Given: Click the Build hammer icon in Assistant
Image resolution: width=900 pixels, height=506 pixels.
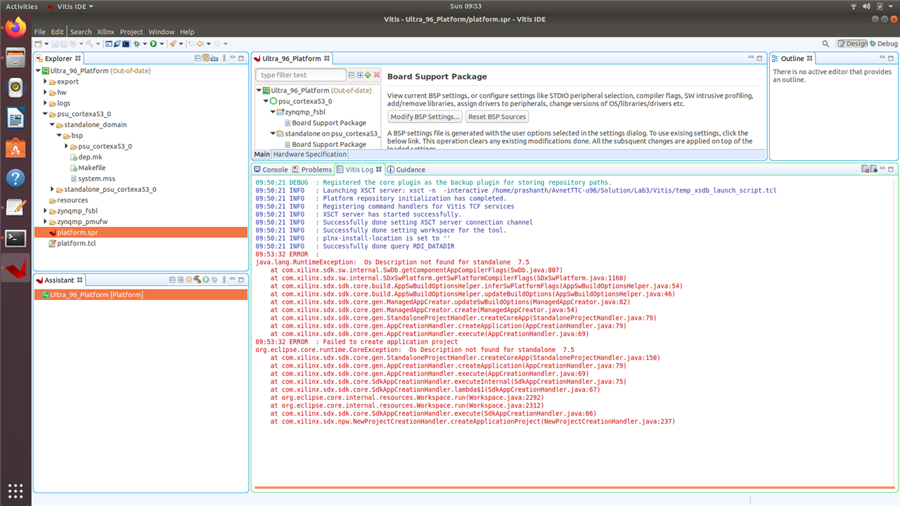Looking at the screenshot, I should pos(198,280).
